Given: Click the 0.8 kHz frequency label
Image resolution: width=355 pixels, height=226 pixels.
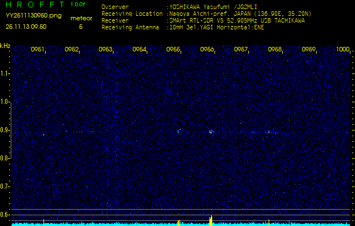Looking at the screenshot, I should click(x=4, y=158).
